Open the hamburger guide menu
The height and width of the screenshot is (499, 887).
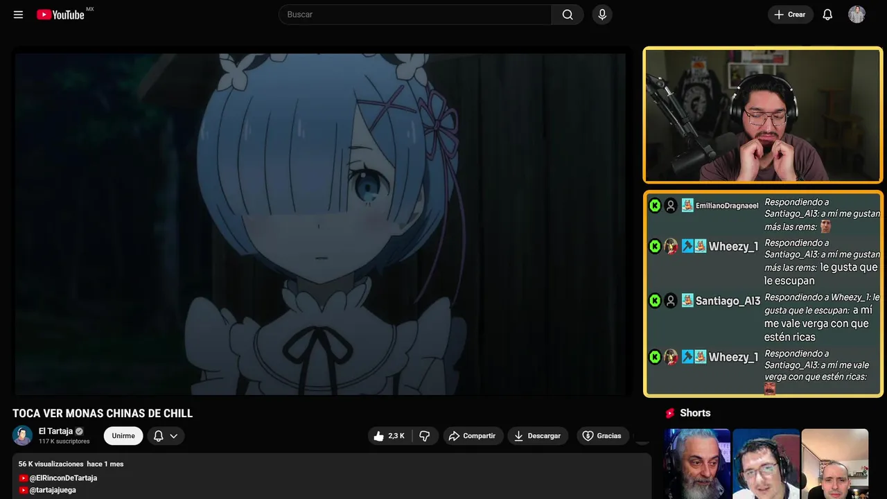click(x=18, y=15)
